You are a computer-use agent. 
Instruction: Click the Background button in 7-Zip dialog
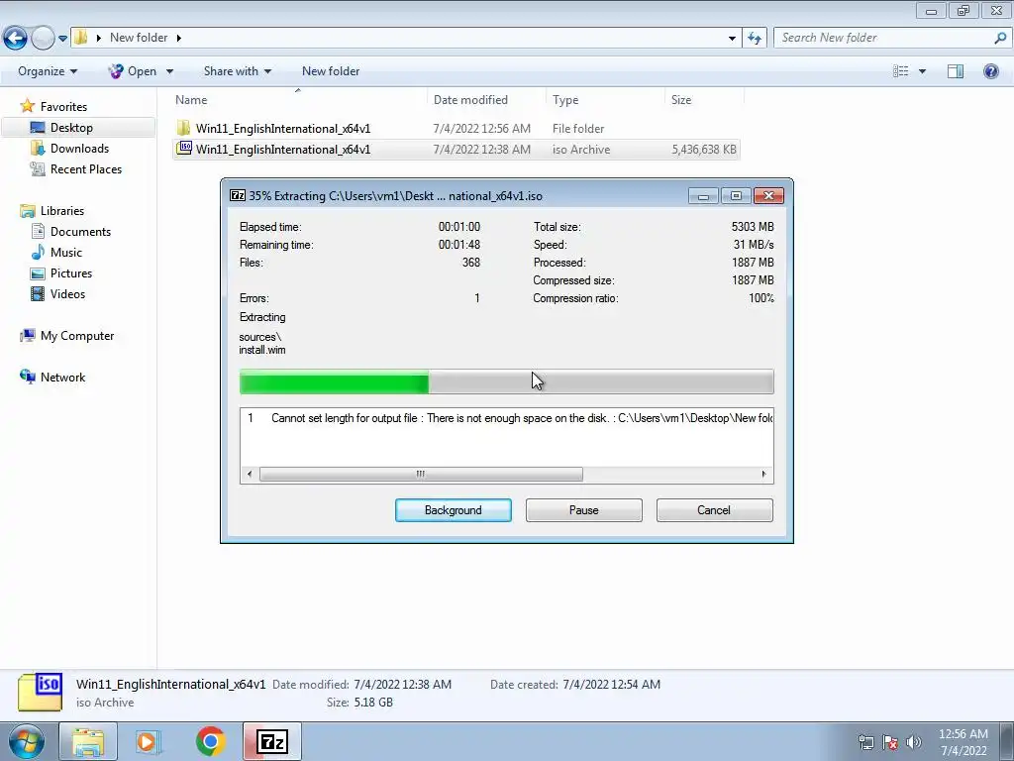tap(453, 510)
